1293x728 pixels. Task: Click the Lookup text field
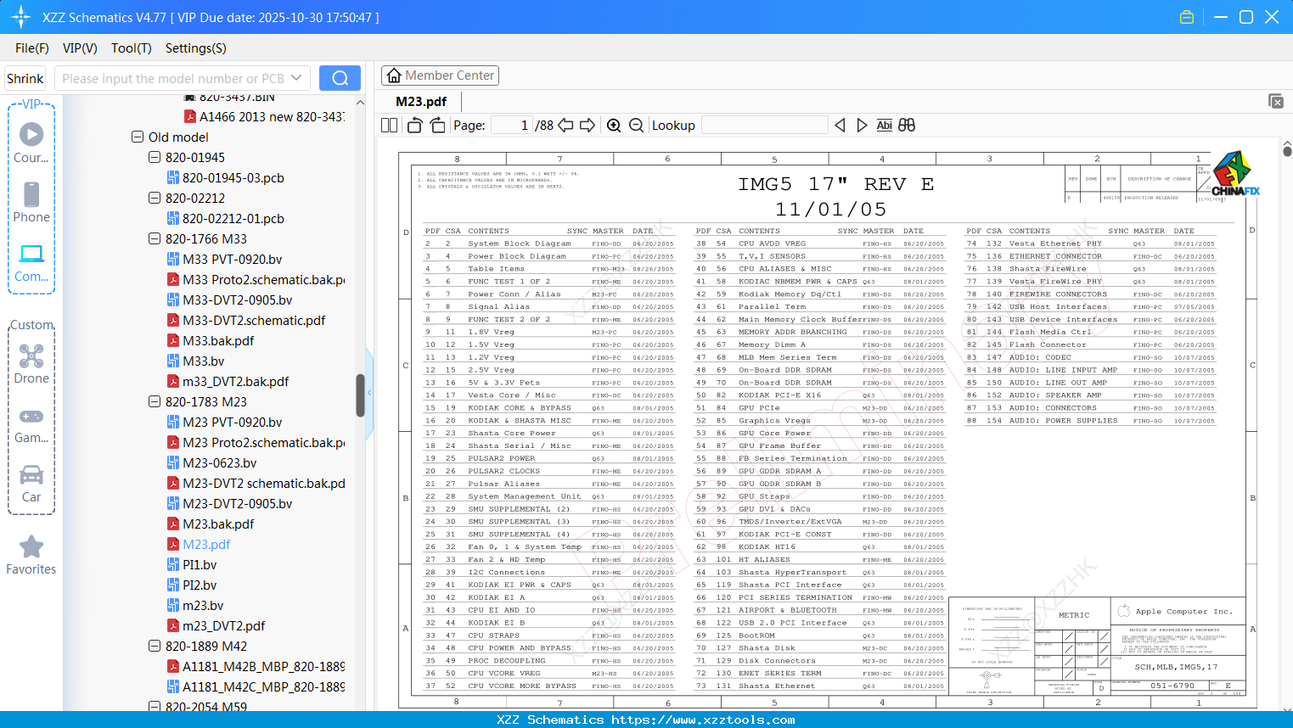(764, 126)
